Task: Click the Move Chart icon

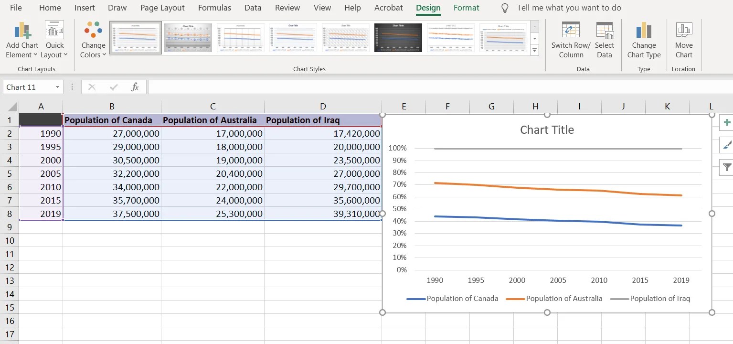Action: [x=684, y=30]
